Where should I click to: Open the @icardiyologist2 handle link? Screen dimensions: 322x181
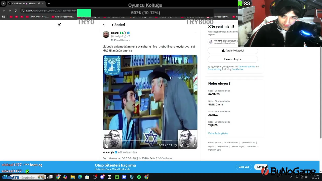pyautogui.click(x=120, y=36)
